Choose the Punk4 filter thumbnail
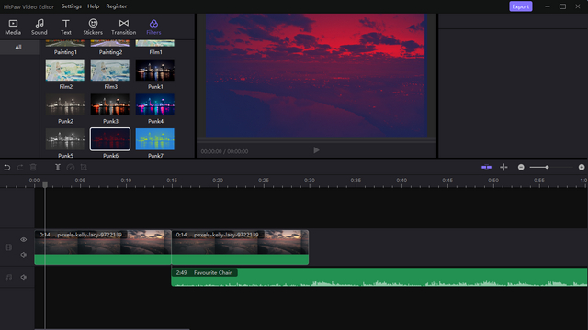The width and height of the screenshot is (588, 330). pyautogui.click(x=155, y=104)
